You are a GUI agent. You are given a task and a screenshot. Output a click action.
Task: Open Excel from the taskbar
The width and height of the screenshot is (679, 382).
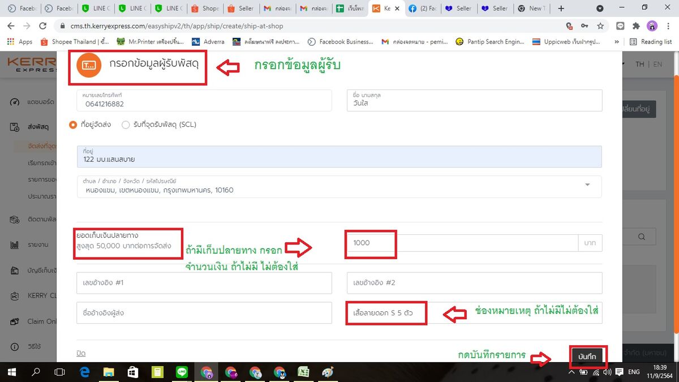click(304, 372)
